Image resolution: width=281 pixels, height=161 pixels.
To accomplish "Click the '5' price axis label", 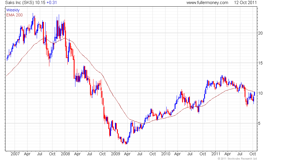I will (259, 123).
